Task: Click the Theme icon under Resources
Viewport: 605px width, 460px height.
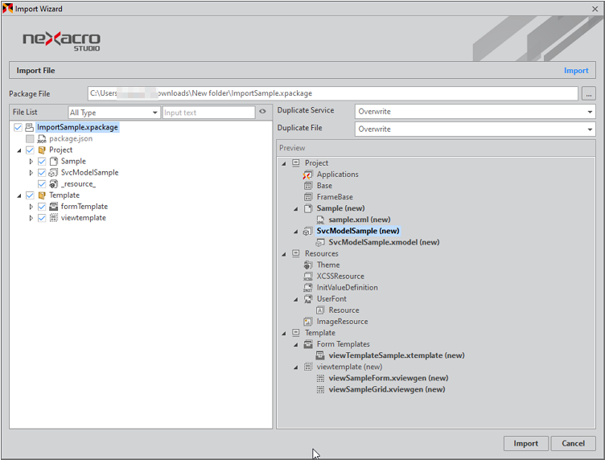Action: [x=308, y=265]
